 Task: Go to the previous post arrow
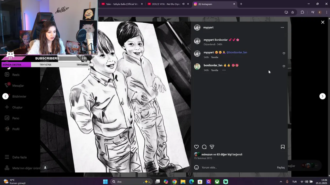[x=5, y=96]
